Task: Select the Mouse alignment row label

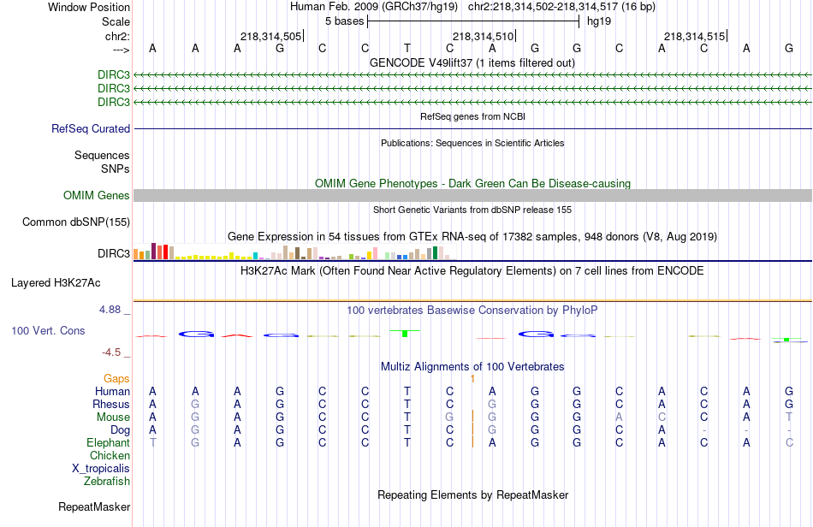Action: pyautogui.click(x=113, y=417)
